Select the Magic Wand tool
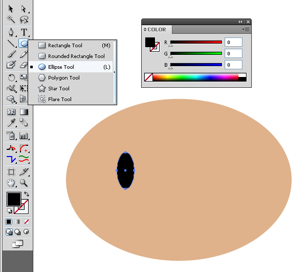 pos(11,20)
